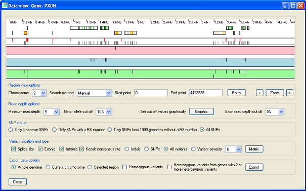
Task: Click the Matrix button
Action: click(x=254, y=149)
